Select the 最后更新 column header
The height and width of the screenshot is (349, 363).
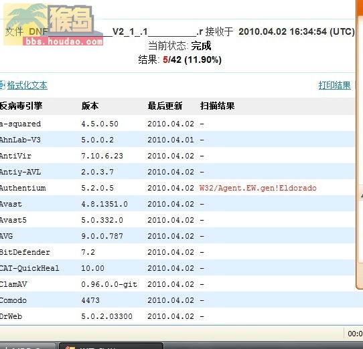pos(165,106)
